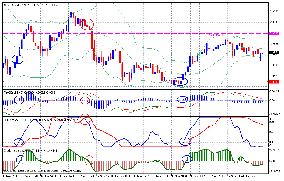Click the 16 Nov 18:40 time label

(x=179, y=176)
